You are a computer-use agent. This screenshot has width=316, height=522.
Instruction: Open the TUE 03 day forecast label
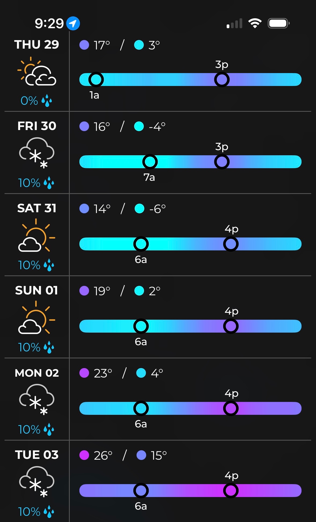(x=37, y=455)
